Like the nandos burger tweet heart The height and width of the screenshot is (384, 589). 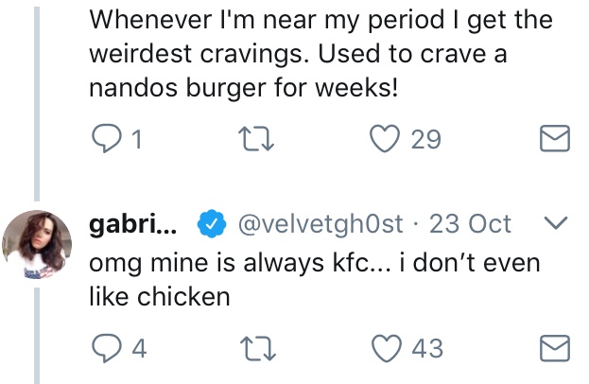click(x=383, y=140)
